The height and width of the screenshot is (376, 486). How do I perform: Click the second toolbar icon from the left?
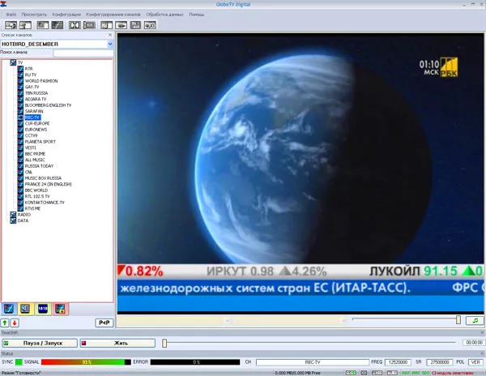point(25,25)
